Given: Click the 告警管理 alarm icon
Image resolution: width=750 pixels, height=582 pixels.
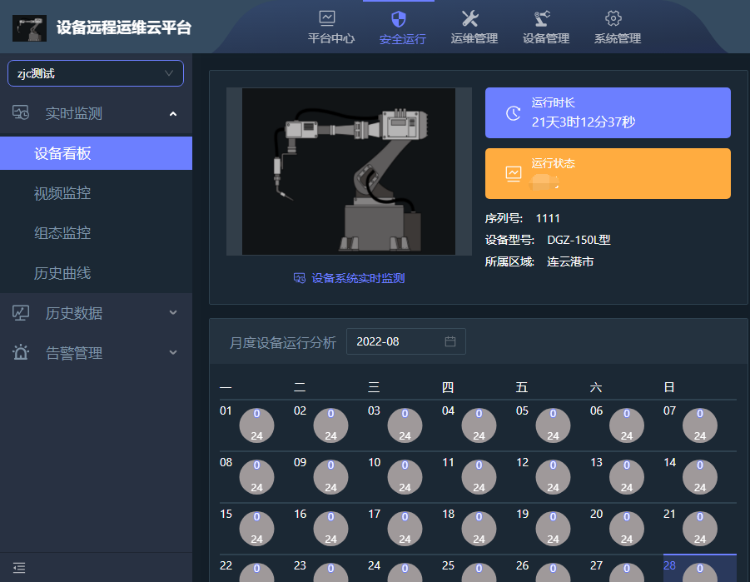Looking at the screenshot, I should (x=21, y=353).
